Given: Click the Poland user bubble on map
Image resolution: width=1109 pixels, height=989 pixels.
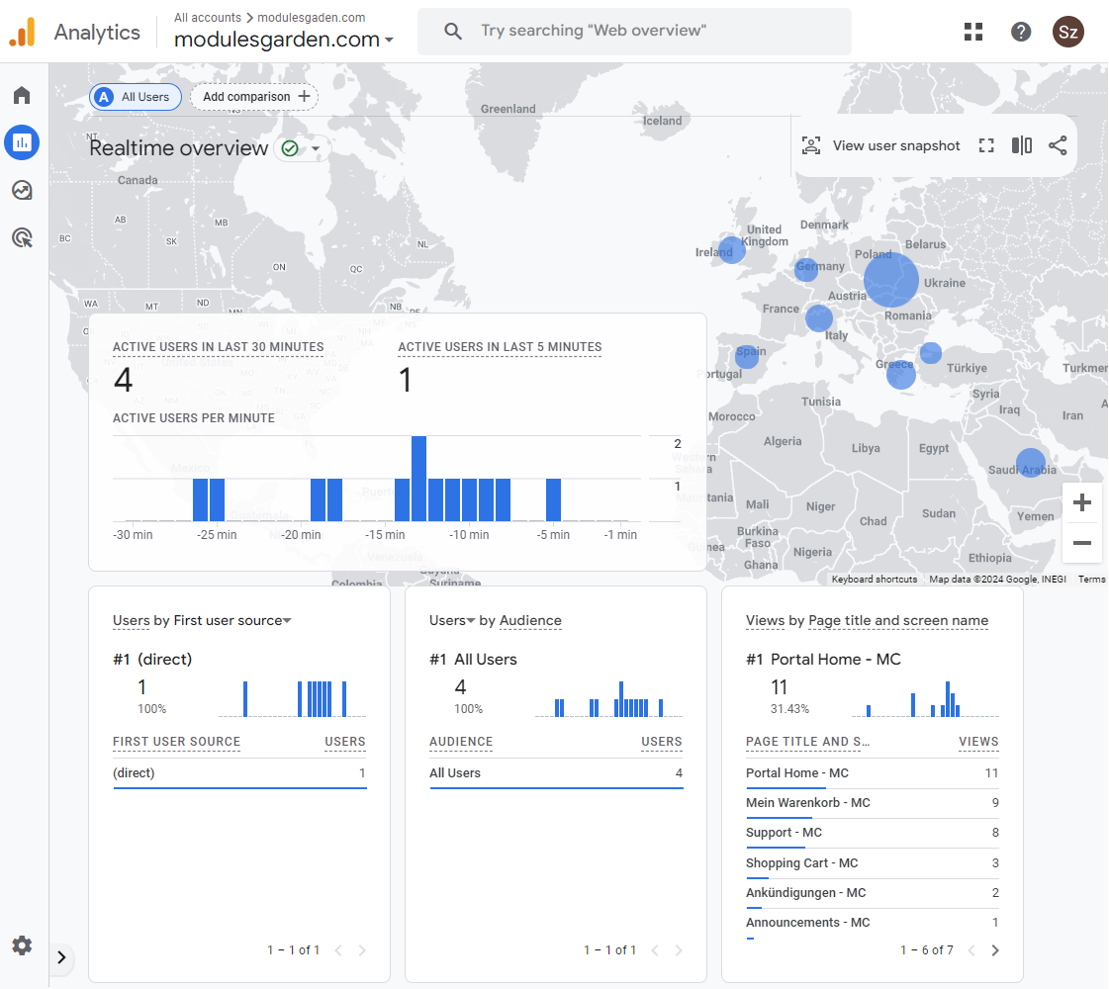Looking at the screenshot, I should coord(890,280).
